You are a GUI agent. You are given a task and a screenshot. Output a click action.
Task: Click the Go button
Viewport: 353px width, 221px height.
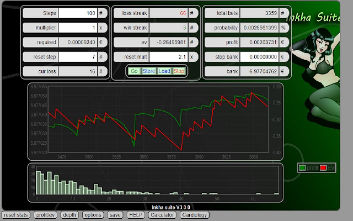tap(134, 71)
